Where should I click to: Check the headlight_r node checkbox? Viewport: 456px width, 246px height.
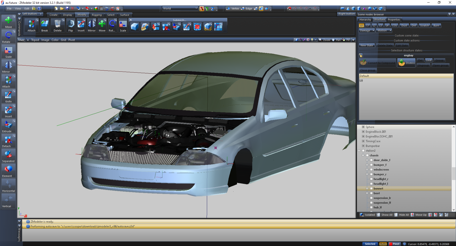click(371, 179)
